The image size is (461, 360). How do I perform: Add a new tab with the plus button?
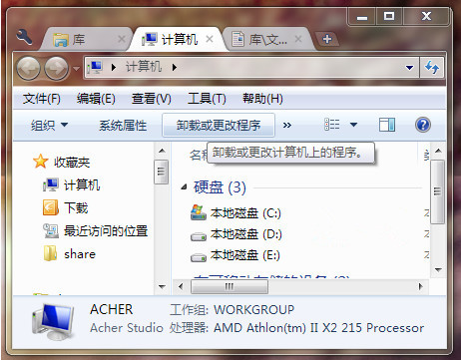pyautogui.click(x=327, y=39)
